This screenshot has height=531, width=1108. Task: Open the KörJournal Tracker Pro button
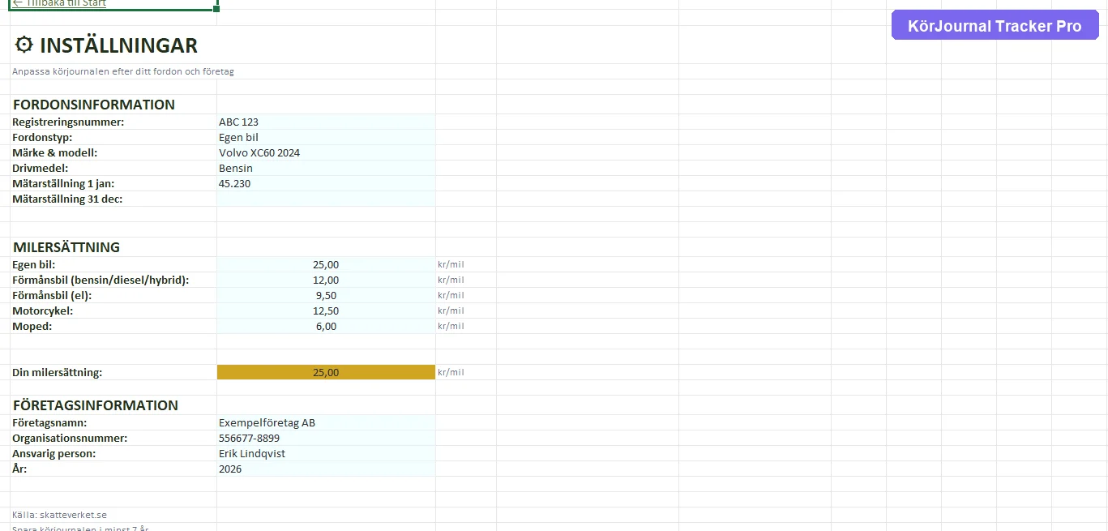pos(995,26)
